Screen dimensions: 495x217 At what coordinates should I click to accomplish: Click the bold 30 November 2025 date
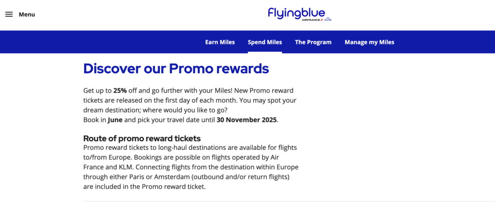point(247,120)
